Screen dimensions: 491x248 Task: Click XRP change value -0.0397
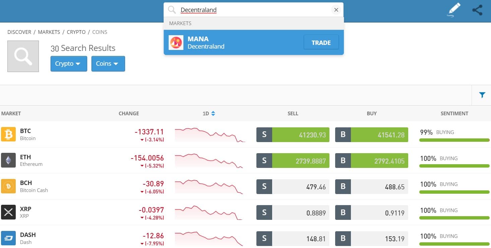pyautogui.click(x=151, y=210)
